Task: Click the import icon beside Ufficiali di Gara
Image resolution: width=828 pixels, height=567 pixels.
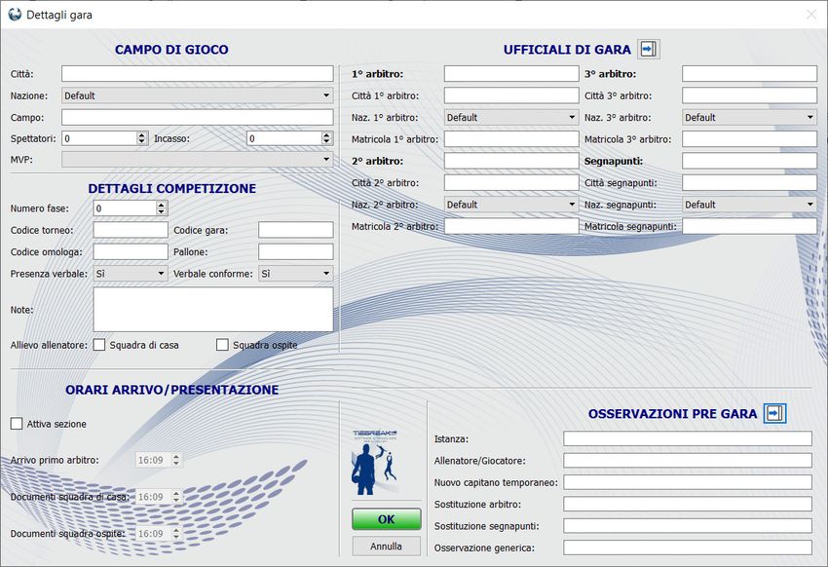Action: click(x=648, y=50)
